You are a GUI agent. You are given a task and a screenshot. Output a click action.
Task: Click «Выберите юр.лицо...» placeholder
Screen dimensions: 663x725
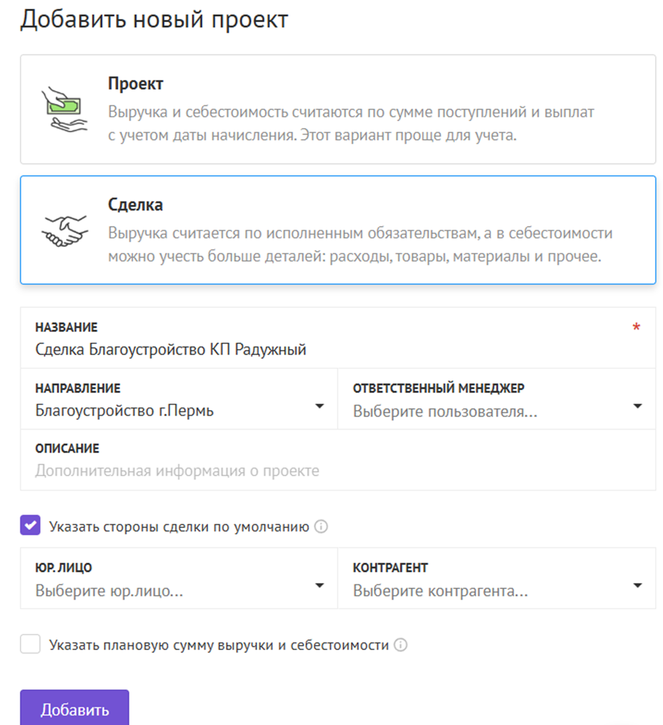[x=109, y=591]
